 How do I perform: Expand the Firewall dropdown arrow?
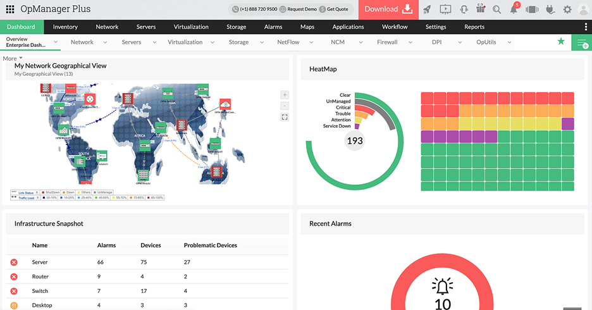click(410, 42)
